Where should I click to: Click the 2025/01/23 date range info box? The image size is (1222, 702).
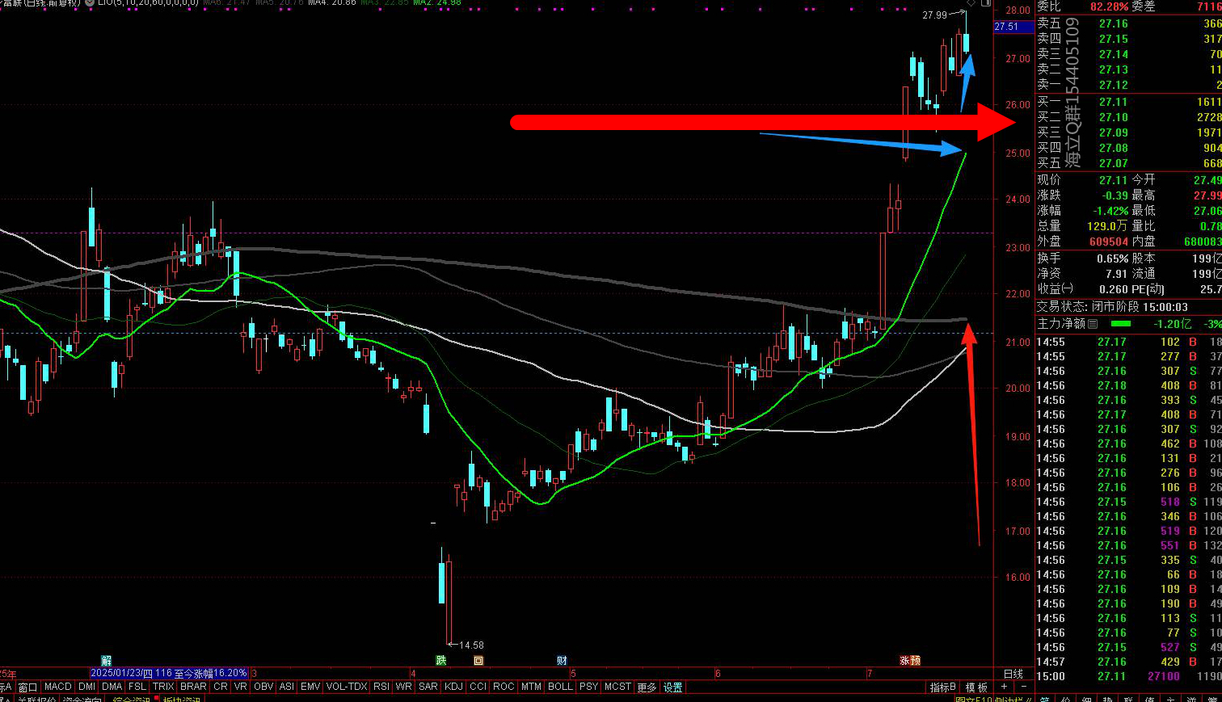169,673
